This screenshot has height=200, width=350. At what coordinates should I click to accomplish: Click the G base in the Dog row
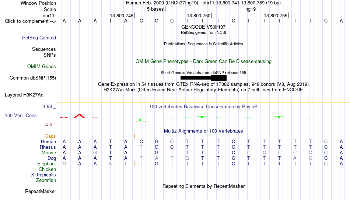pyautogui.click(x=187, y=158)
